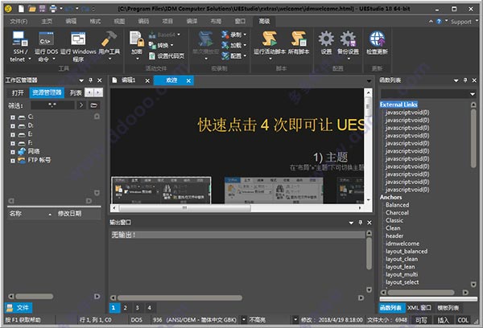Expand the 网络 network node
The width and height of the screenshot is (483, 328).
13,152
